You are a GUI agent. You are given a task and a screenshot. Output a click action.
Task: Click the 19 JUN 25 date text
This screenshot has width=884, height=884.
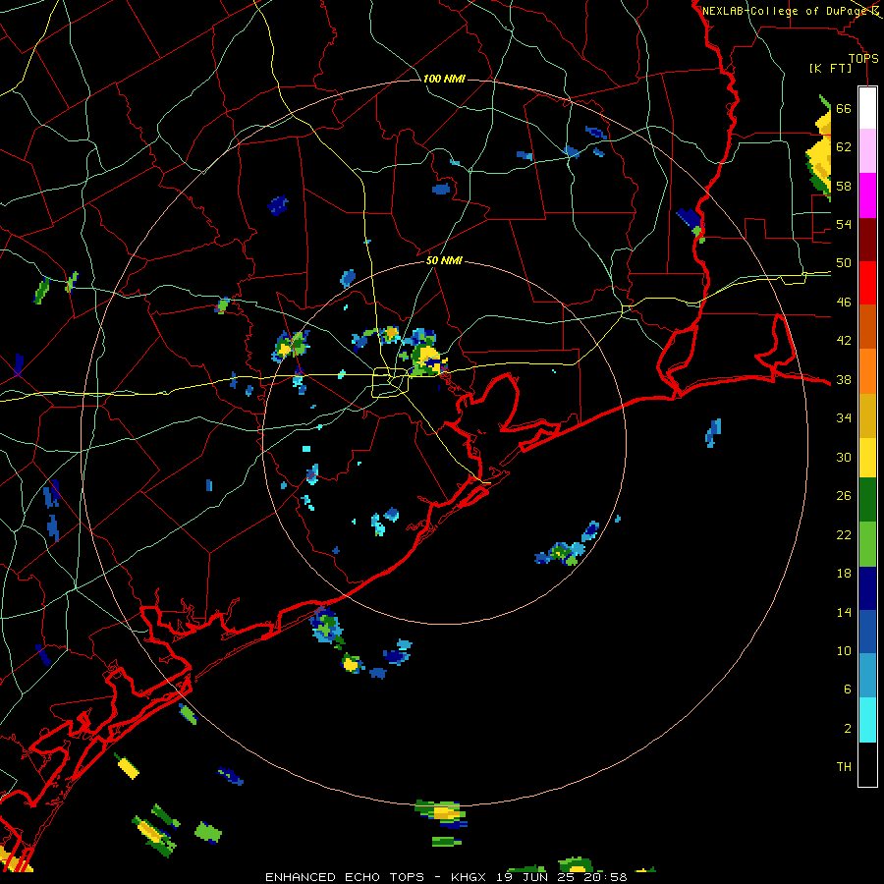pos(537,877)
